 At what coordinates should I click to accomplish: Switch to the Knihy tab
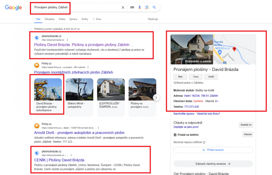tap(85, 19)
